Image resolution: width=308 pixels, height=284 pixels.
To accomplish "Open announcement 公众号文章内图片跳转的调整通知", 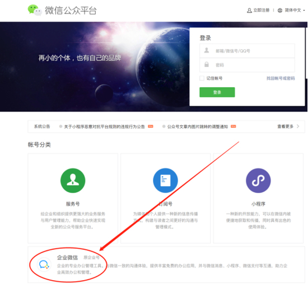I will (198, 127).
